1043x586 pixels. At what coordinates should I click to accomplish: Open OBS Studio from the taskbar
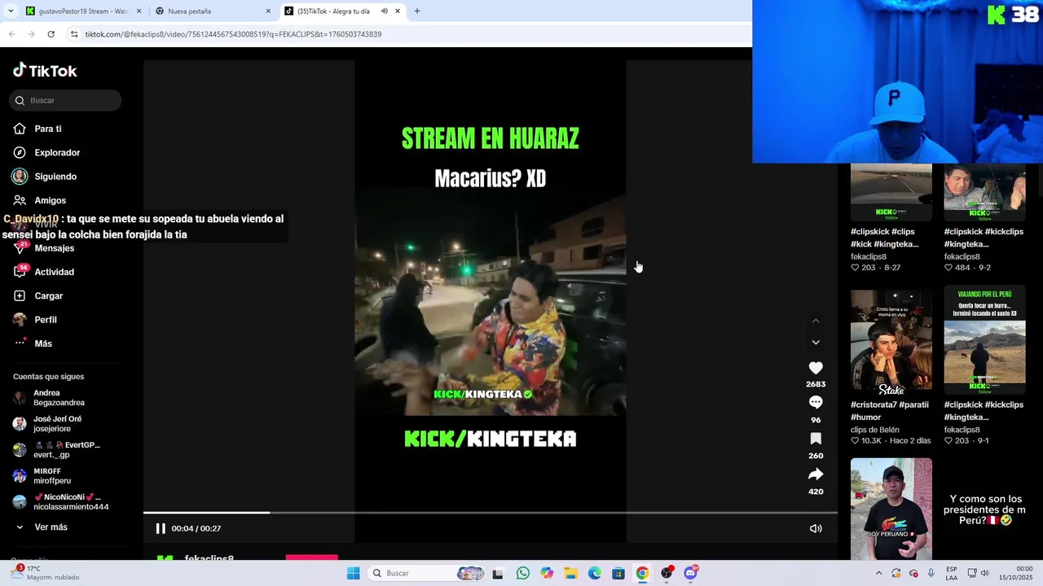667,573
